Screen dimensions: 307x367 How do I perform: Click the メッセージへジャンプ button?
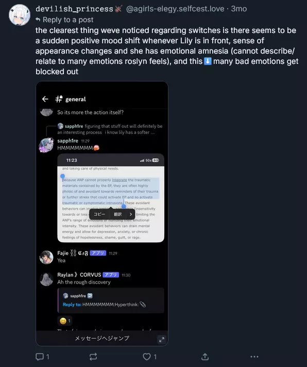pyautogui.click(x=102, y=338)
